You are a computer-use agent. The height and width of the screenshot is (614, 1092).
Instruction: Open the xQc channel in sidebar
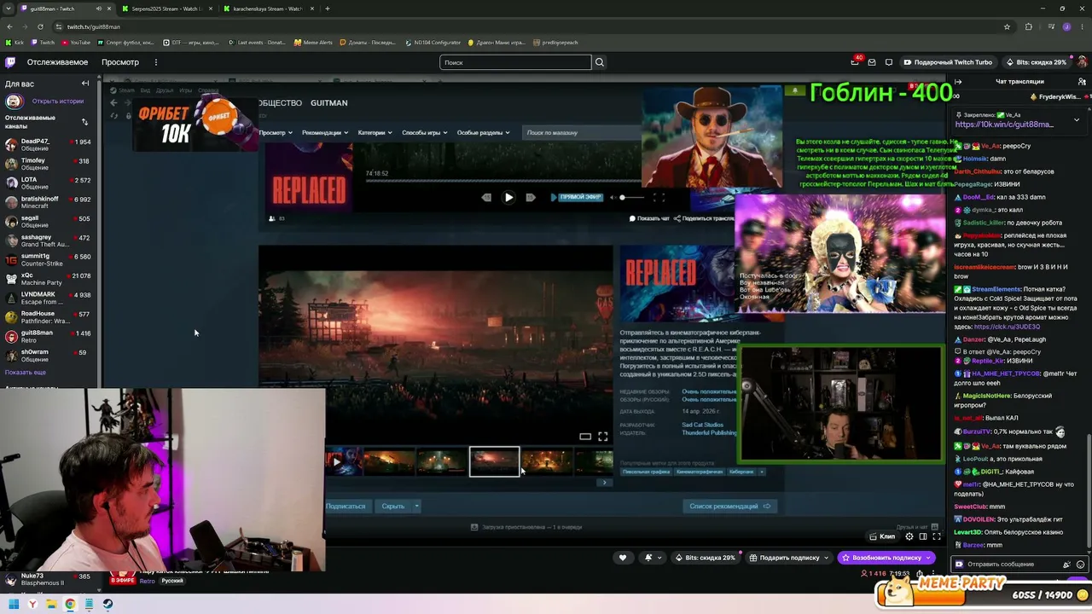tap(48, 279)
